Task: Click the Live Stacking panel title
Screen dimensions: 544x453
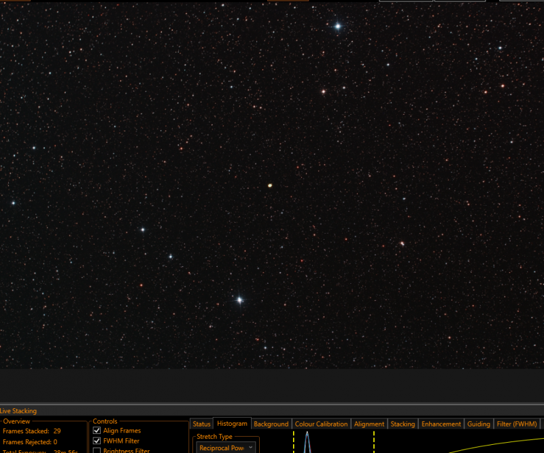Action: [x=18, y=411]
